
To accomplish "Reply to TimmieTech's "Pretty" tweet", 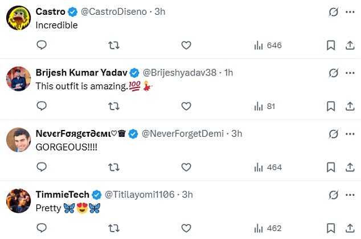I will (41, 228).
